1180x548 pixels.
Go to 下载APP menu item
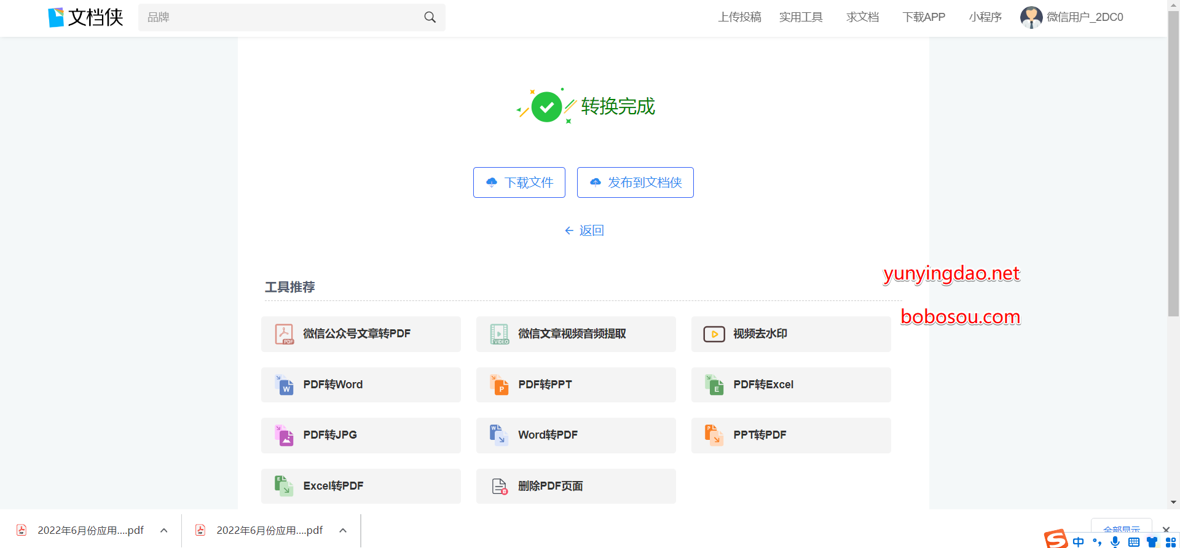point(923,17)
